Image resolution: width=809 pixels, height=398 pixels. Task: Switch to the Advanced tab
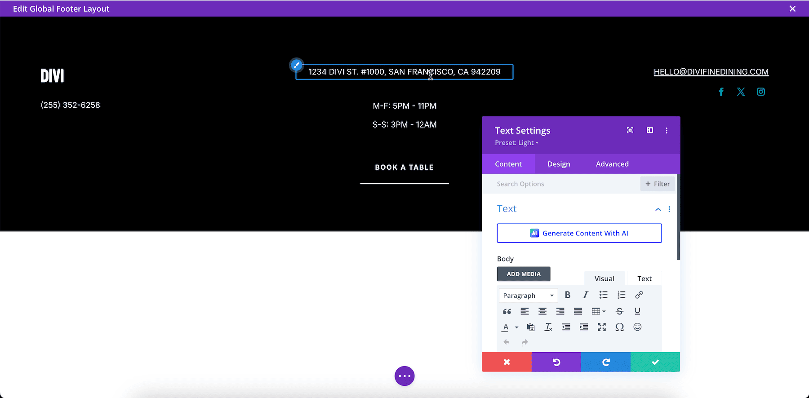click(612, 164)
